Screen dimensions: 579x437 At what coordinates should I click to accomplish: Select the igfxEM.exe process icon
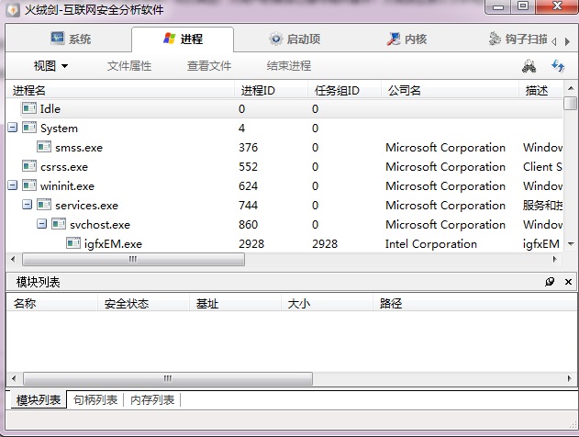(x=73, y=244)
